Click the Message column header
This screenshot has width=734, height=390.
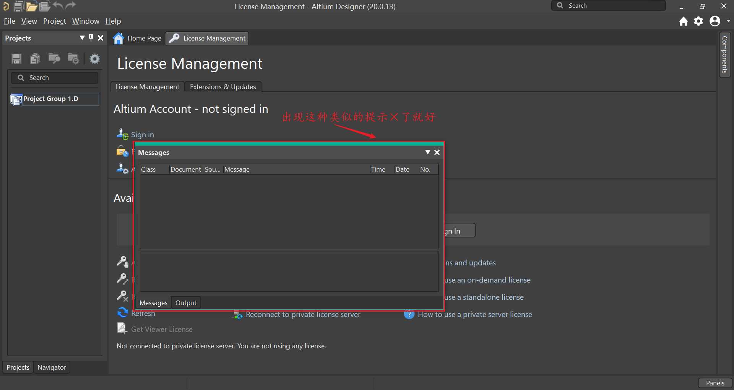click(296, 169)
